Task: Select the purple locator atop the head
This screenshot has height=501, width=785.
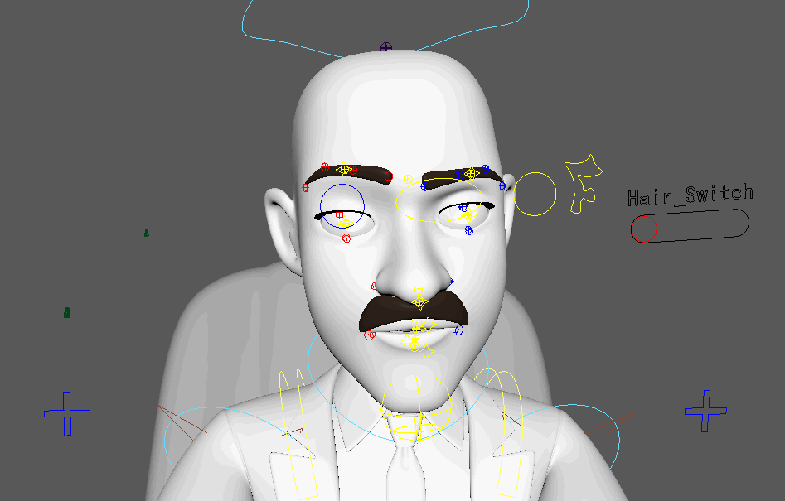Action: pyautogui.click(x=386, y=46)
